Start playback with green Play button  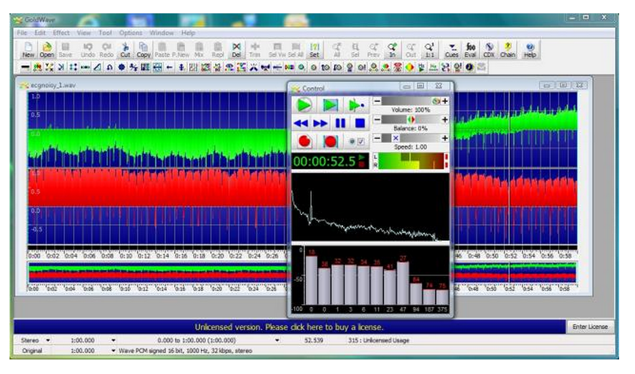pos(304,105)
